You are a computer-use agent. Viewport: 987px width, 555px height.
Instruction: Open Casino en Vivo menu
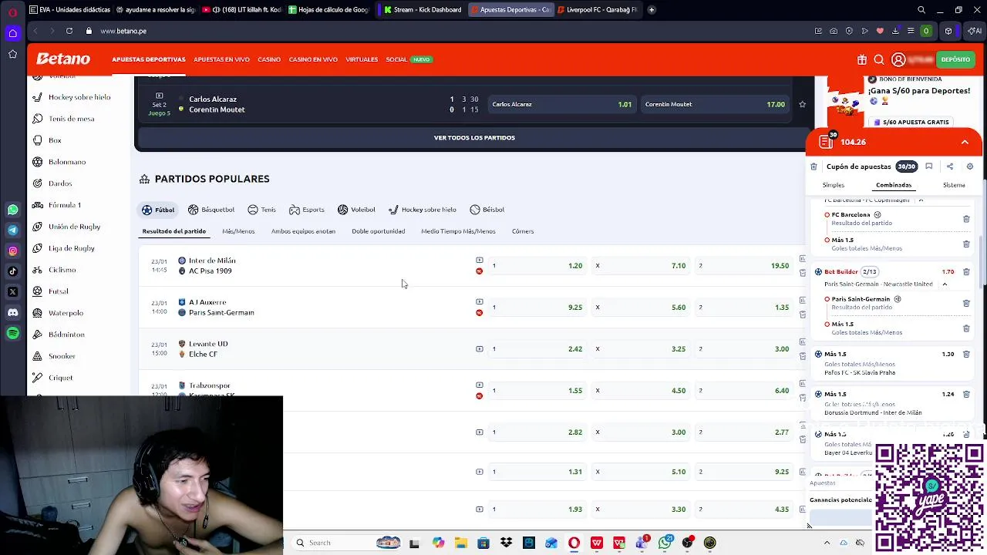pyautogui.click(x=313, y=59)
